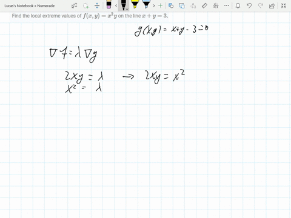The image size is (291, 218).
Task: Click the Ink to Shape tool
Action: (x=182, y=5)
